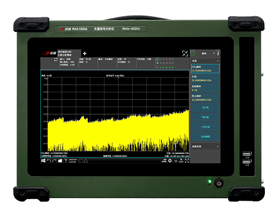Edit the 中心频率 value field
This screenshot has width=278, height=218.
coord(205,69)
